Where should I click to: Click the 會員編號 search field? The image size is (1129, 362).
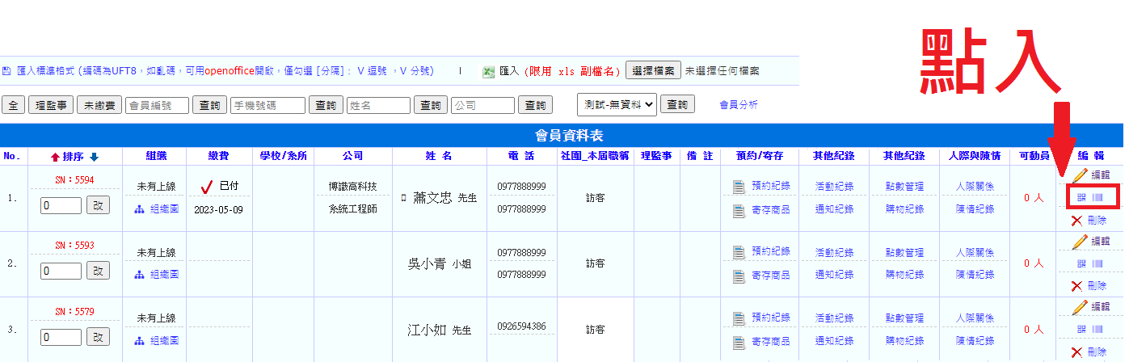(157, 105)
